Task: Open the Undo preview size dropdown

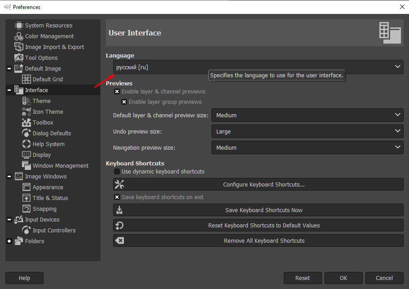Action: pyautogui.click(x=308, y=131)
